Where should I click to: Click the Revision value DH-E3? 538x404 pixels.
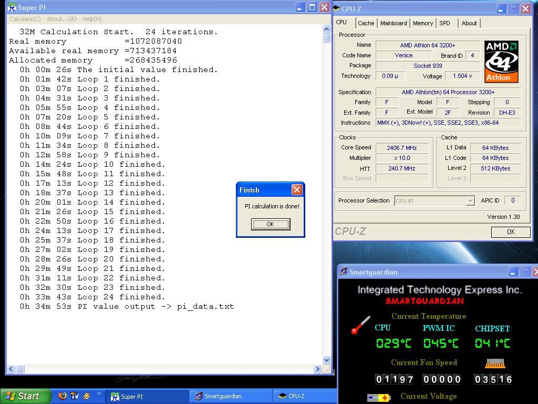pos(507,113)
